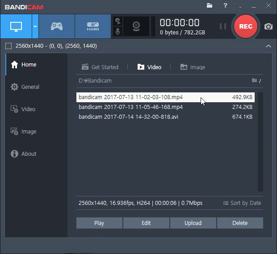Click the BANDICAM logo
Viewport: 277px width, 254px height.
click(x=24, y=7)
